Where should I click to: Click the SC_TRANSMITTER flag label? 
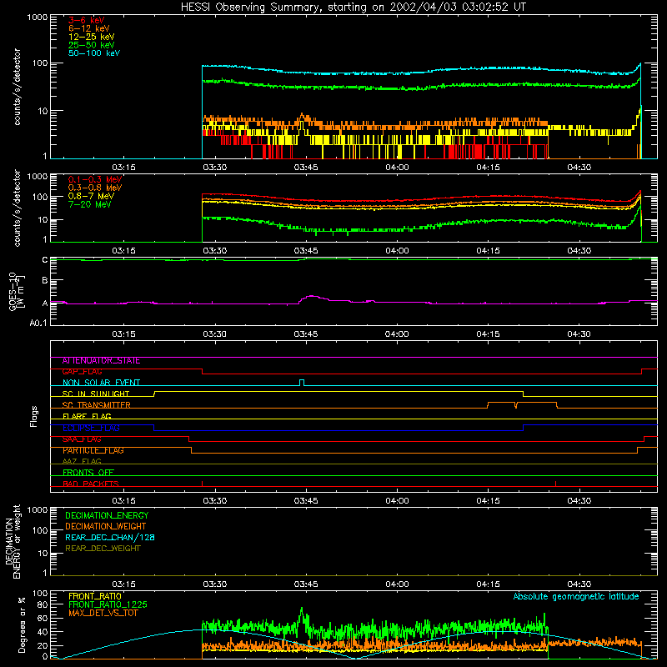click(97, 405)
